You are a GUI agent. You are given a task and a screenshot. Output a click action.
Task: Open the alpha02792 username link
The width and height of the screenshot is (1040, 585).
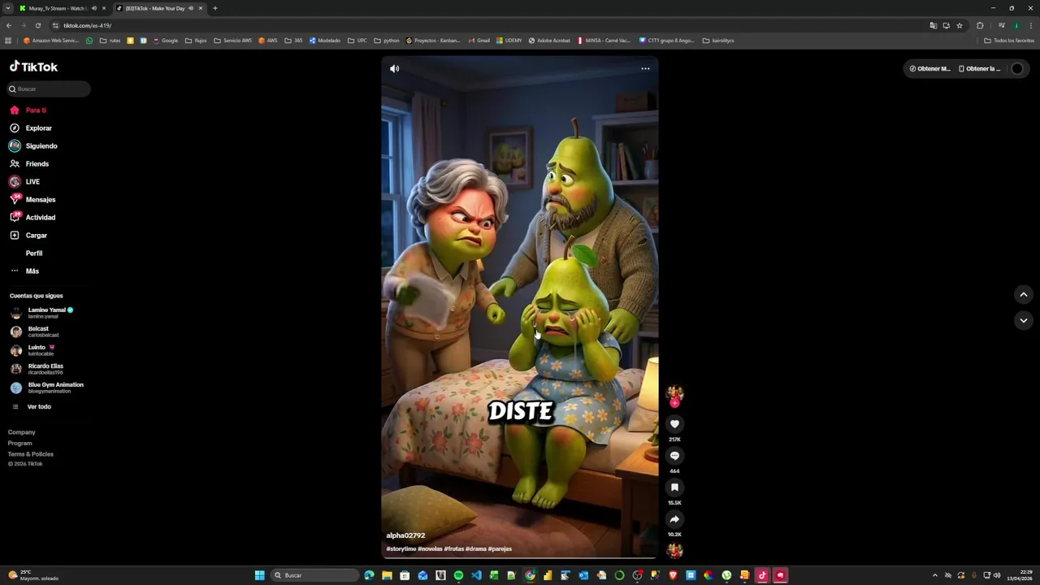click(405, 535)
